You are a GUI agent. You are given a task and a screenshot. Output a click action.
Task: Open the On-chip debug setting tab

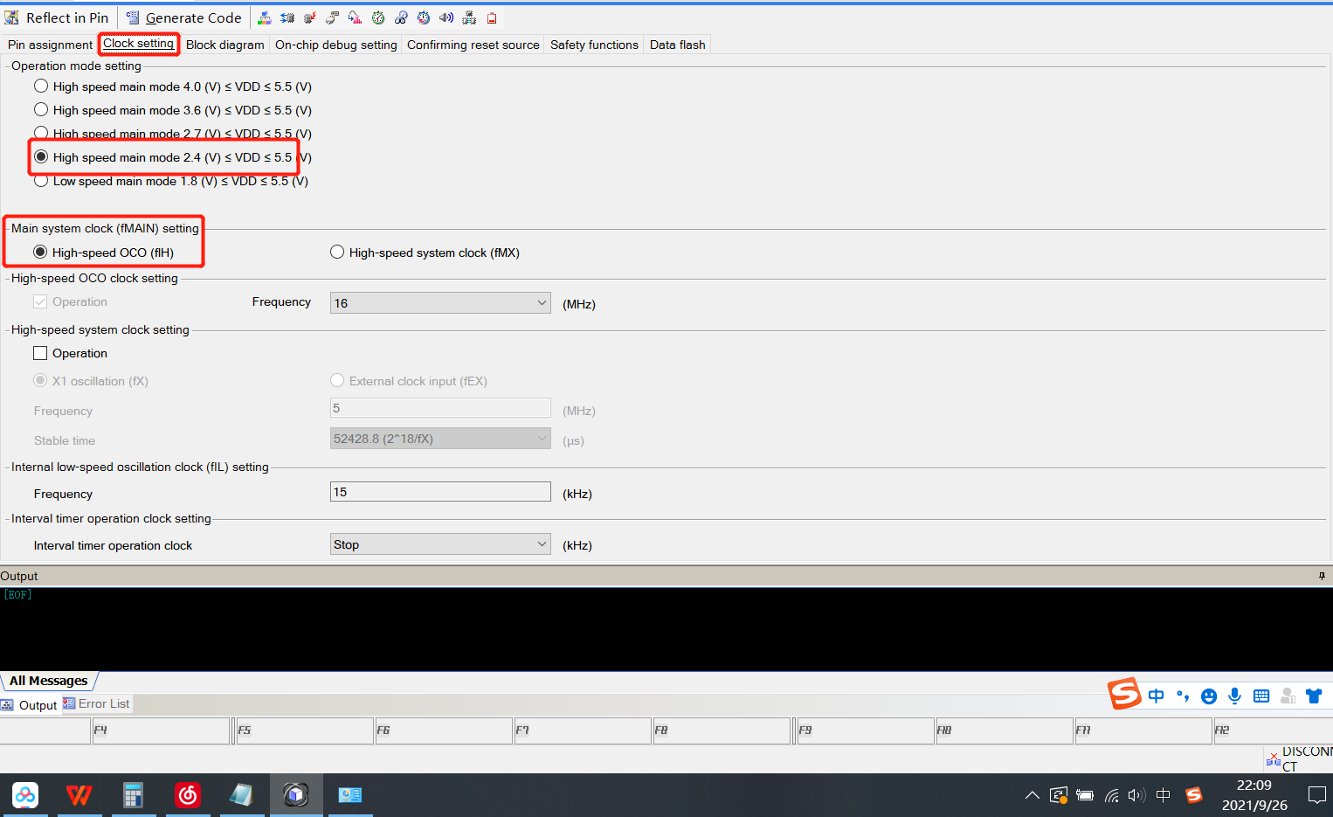335,45
